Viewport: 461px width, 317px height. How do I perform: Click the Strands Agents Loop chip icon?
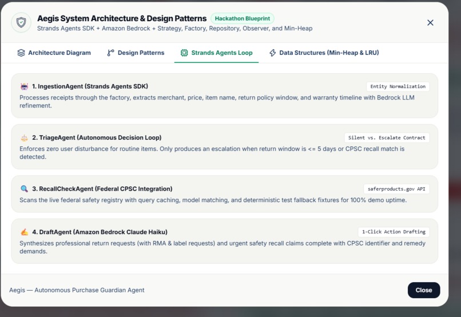click(184, 53)
